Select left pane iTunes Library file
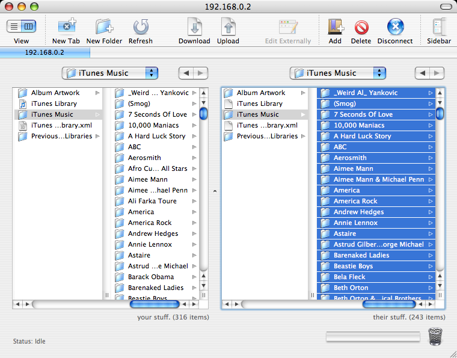 [x=58, y=103]
